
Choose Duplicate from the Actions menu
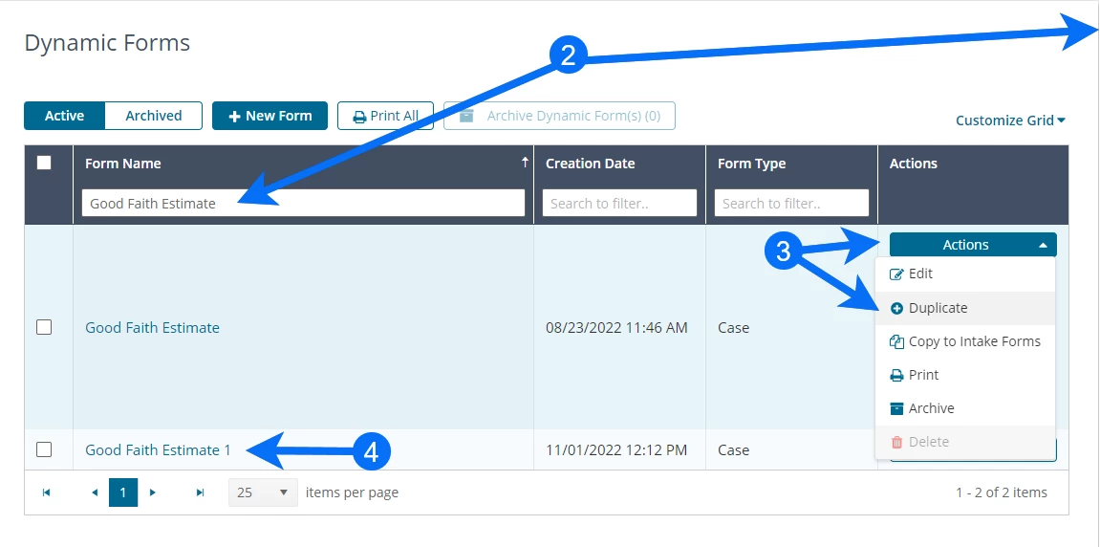pos(965,308)
